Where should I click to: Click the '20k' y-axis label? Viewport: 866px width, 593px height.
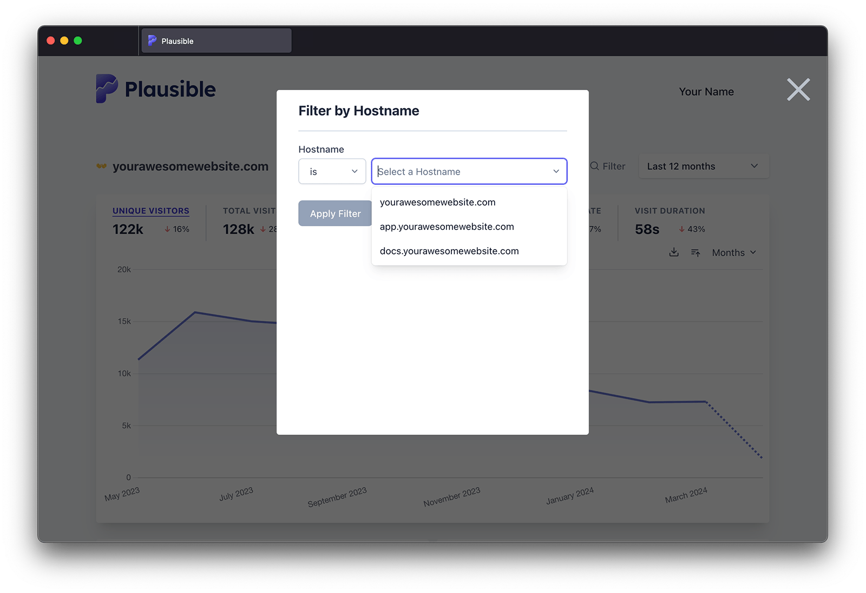tap(124, 269)
